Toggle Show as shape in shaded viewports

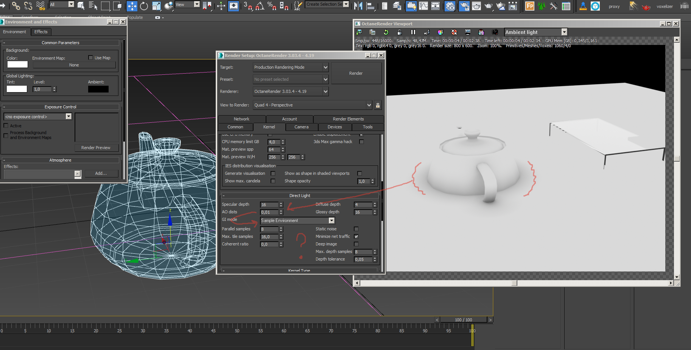click(x=360, y=173)
